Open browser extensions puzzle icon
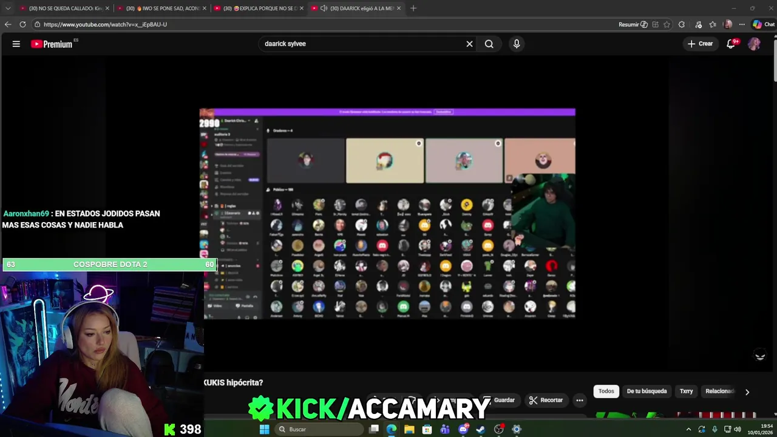Viewport: 777px width, 437px height. tap(682, 24)
